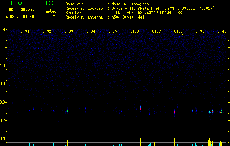Image resolution: width=230 pixels, height=146 pixels.
Task: Click the kHz axis unit label
Action: (3, 30)
